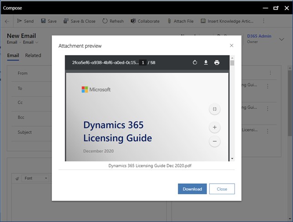
Task: Close the Attachment preview dialog with X
Action: [x=232, y=45]
